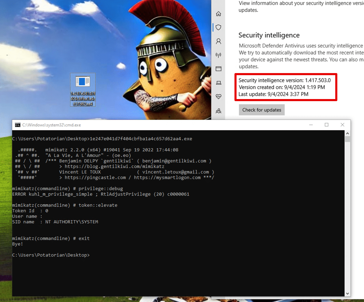This screenshot has width=364, height=302.
Task: Click Last update 9/4/2024 3:37 PM text
Action: coord(274,94)
